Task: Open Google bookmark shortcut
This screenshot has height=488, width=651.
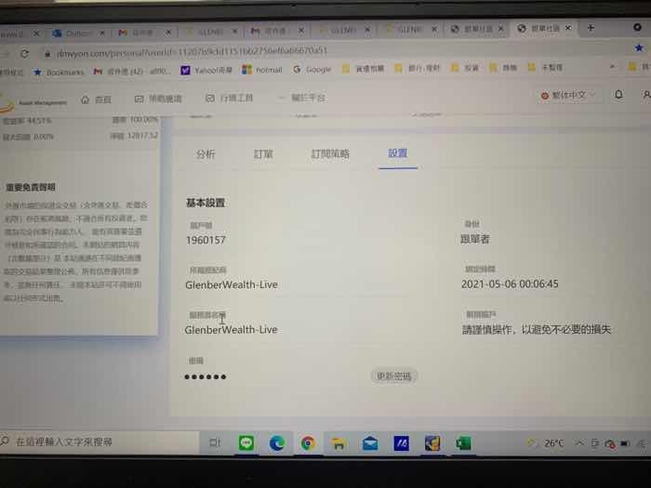Action: point(312,70)
